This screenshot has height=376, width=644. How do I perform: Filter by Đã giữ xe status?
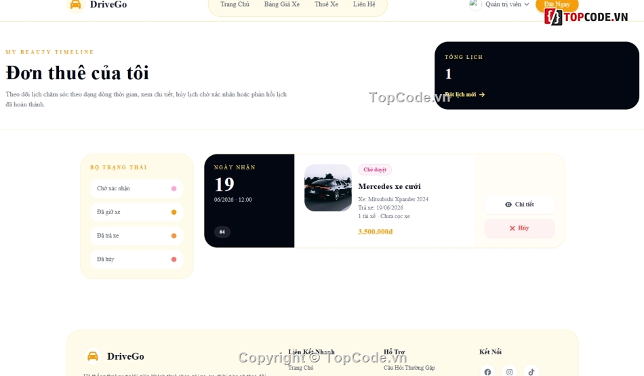[x=137, y=212]
